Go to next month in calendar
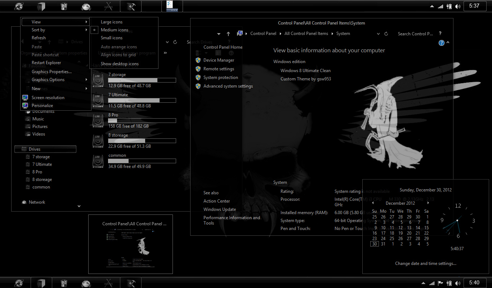The width and height of the screenshot is (492, 288). 428,203
